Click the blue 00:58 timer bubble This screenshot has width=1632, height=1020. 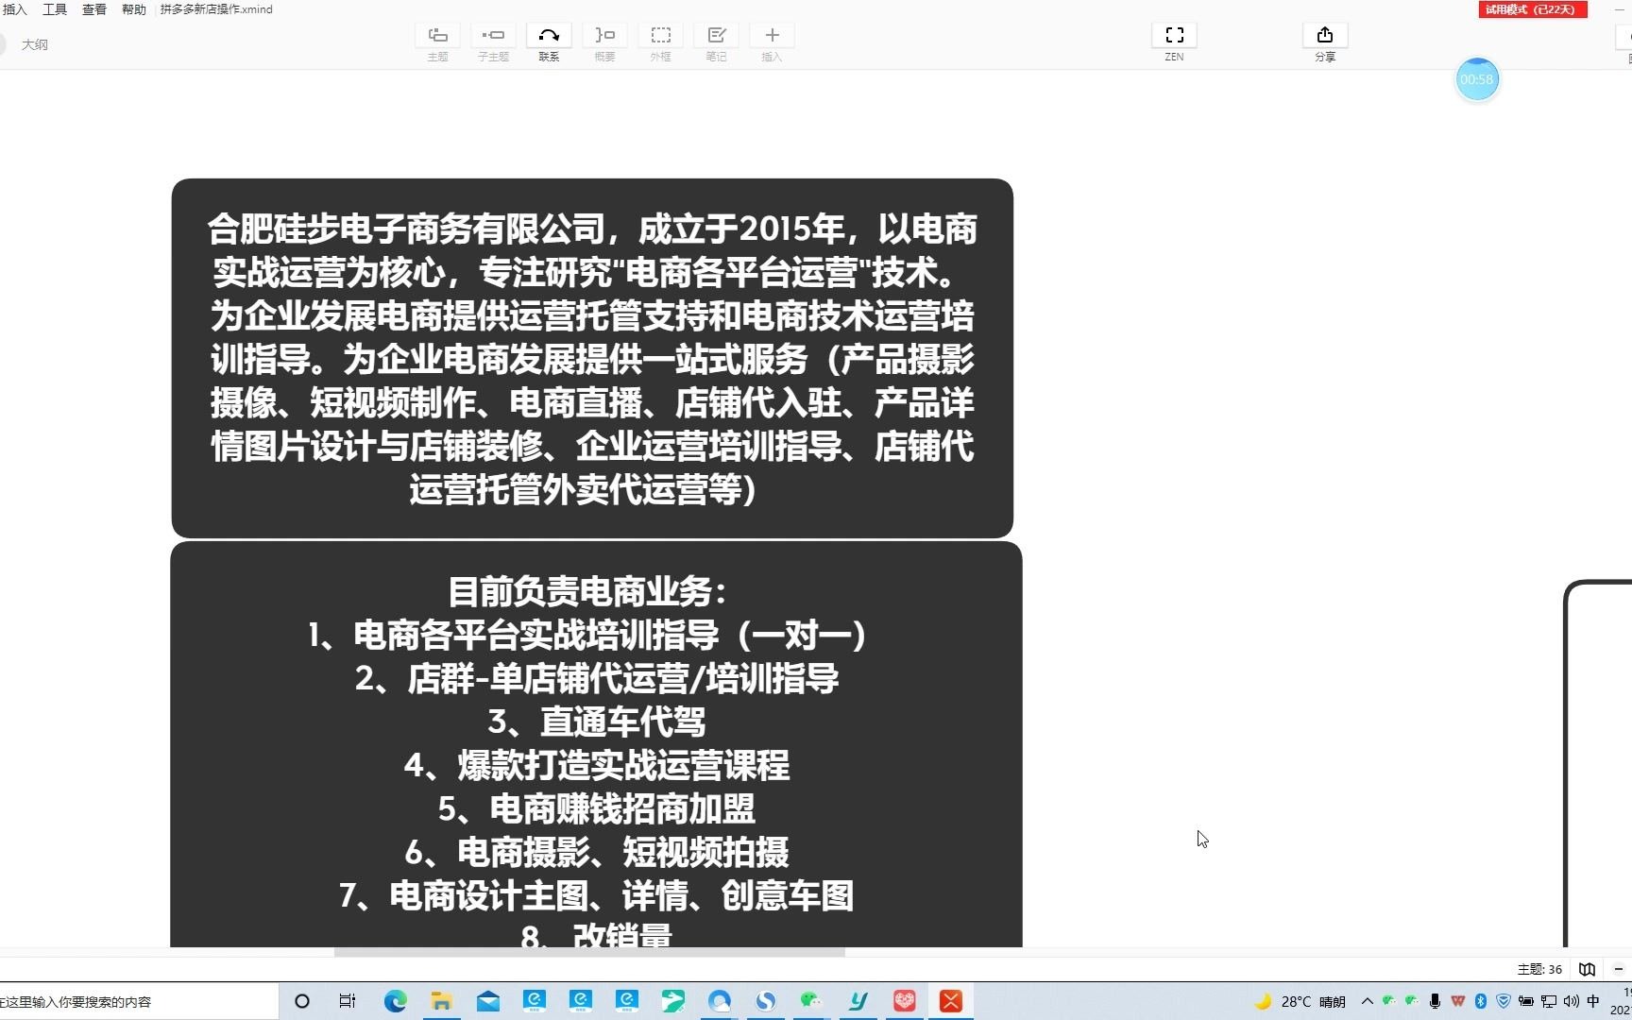pyautogui.click(x=1477, y=79)
